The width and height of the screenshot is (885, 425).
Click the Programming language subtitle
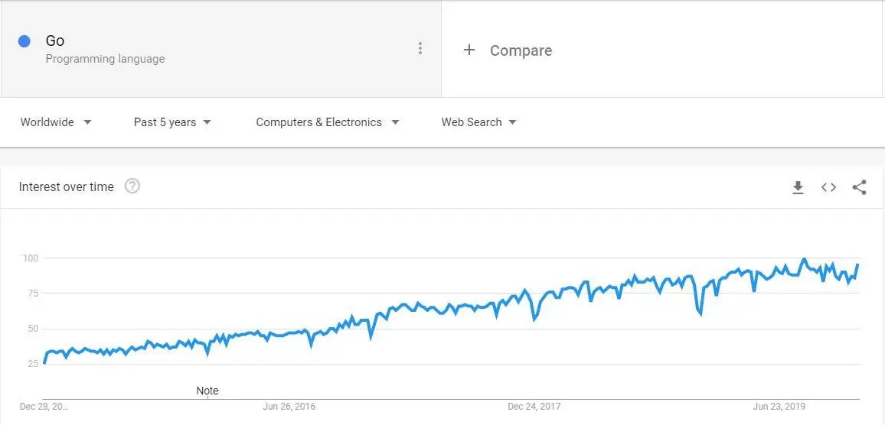point(105,59)
